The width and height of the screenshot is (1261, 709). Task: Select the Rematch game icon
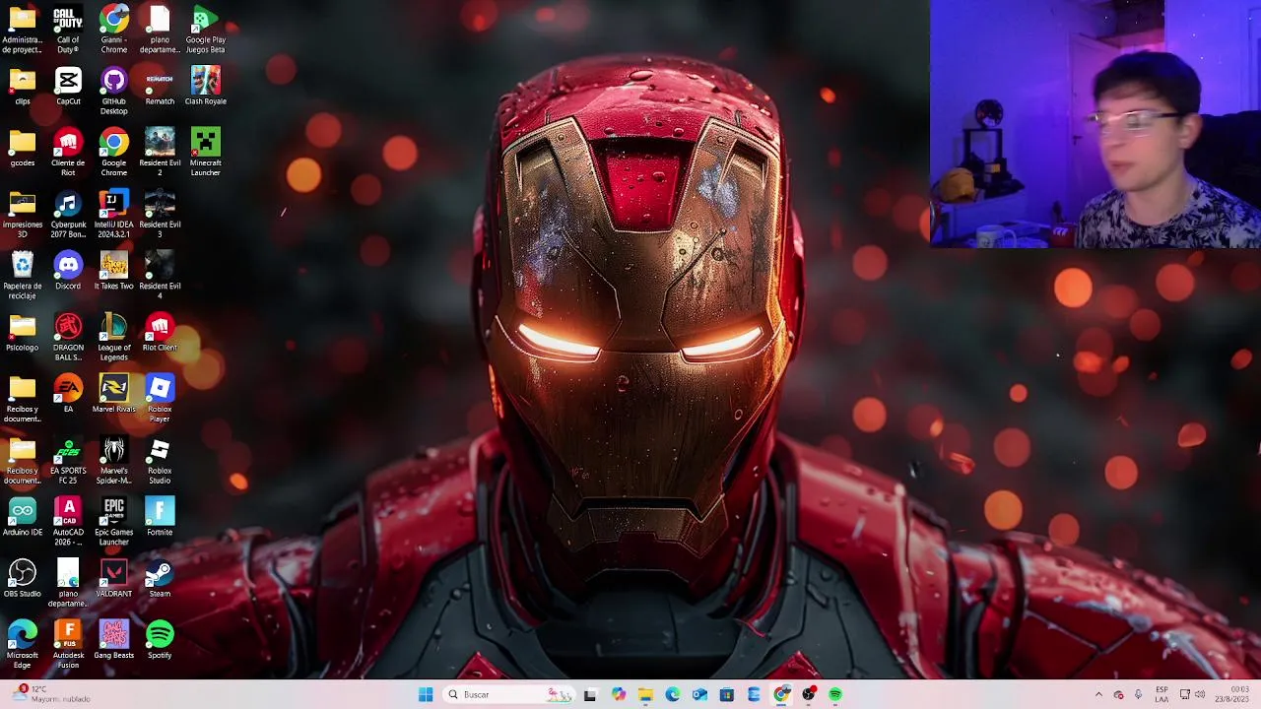coord(160,87)
